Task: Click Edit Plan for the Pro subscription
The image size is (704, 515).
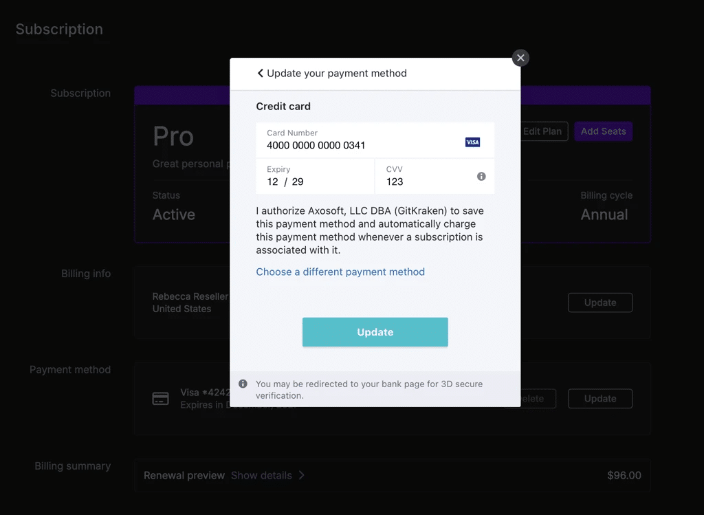Action: (x=542, y=131)
